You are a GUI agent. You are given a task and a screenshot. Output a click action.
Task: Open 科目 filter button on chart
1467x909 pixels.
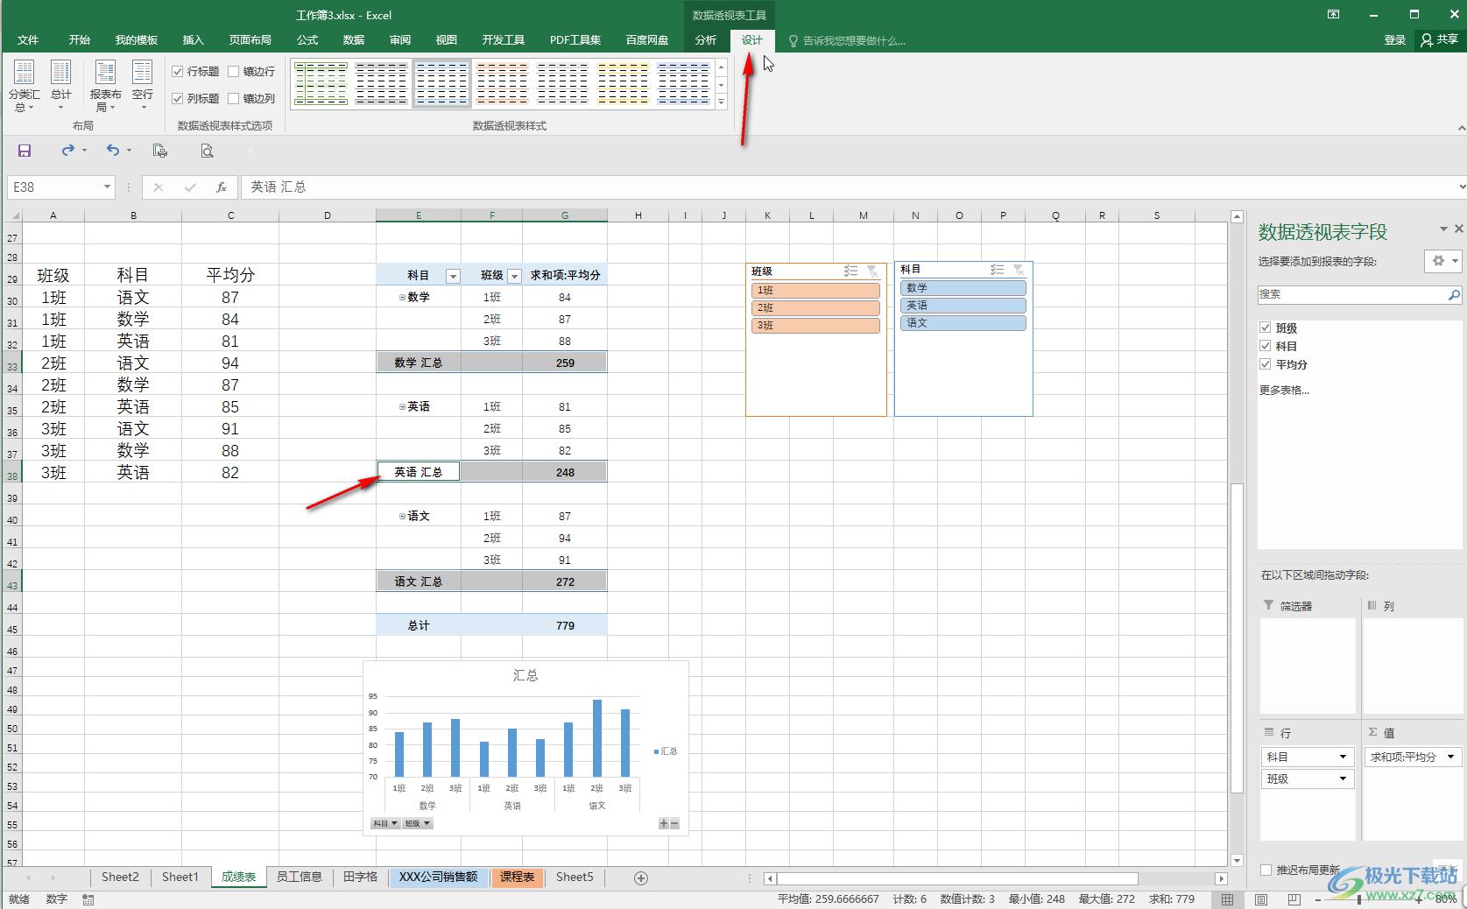pyautogui.click(x=385, y=823)
